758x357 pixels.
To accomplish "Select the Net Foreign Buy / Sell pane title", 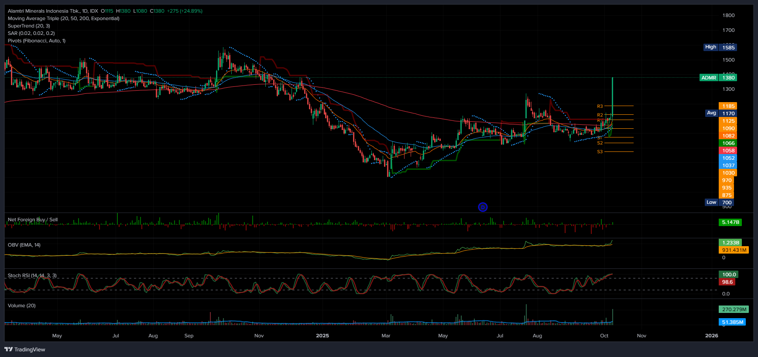I will pyautogui.click(x=33, y=220).
